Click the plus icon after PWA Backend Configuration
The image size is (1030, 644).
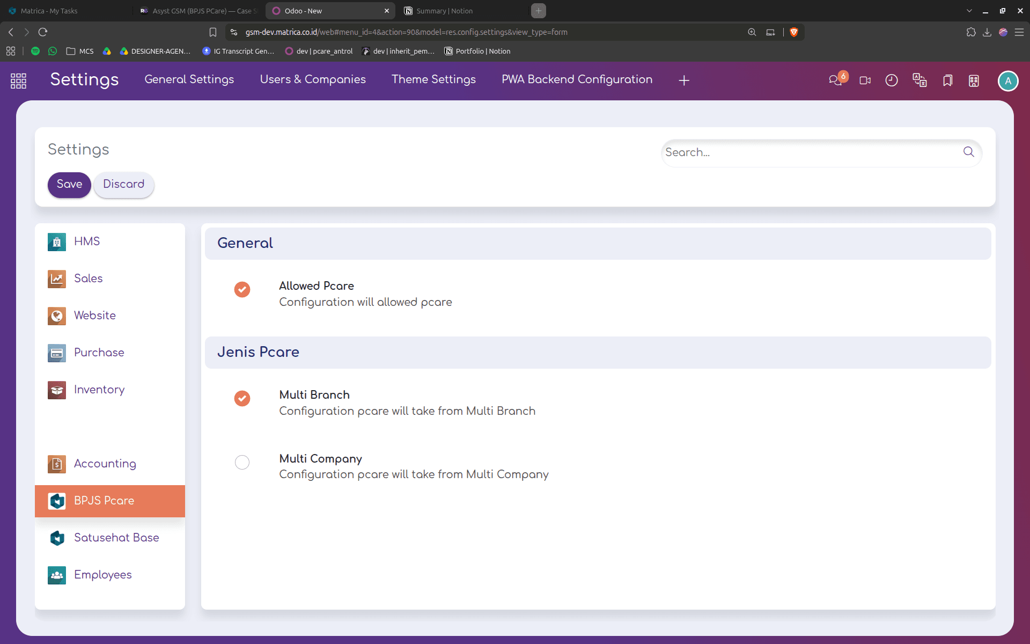tap(684, 80)
